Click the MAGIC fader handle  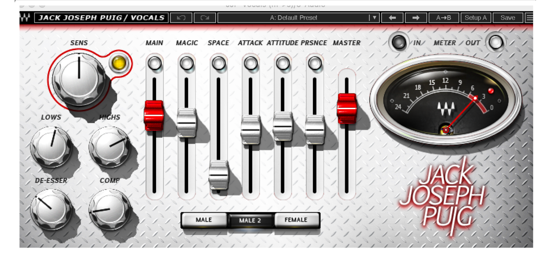point(187,123)
